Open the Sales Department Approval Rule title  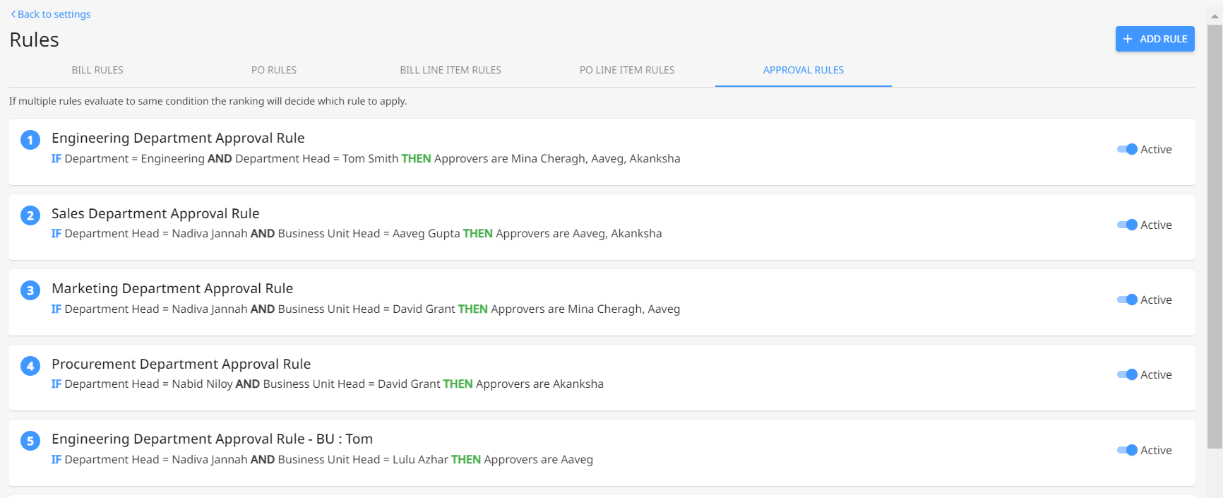(155, 213)
